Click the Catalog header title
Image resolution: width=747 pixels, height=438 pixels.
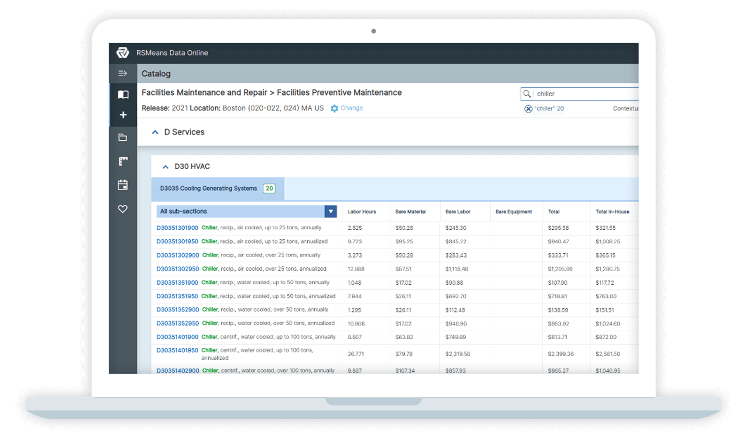pos(156,74)
